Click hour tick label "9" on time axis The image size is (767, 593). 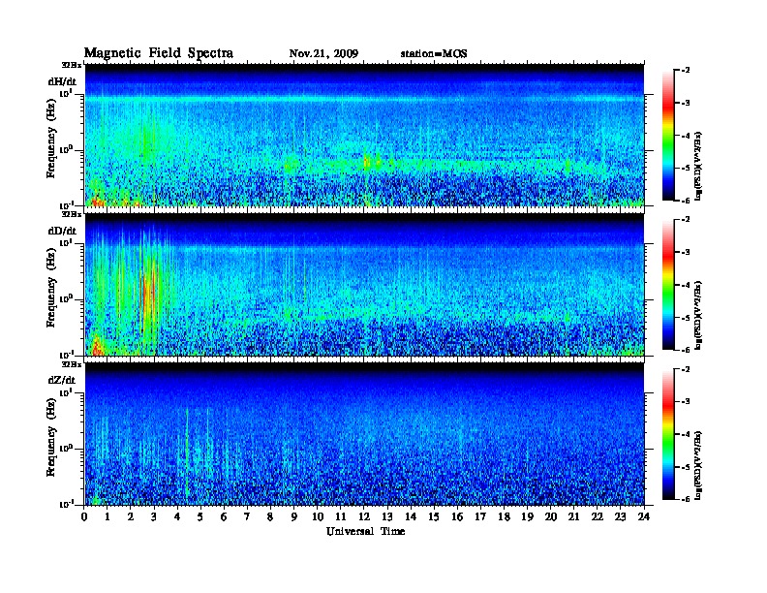(x=294, y=516)
